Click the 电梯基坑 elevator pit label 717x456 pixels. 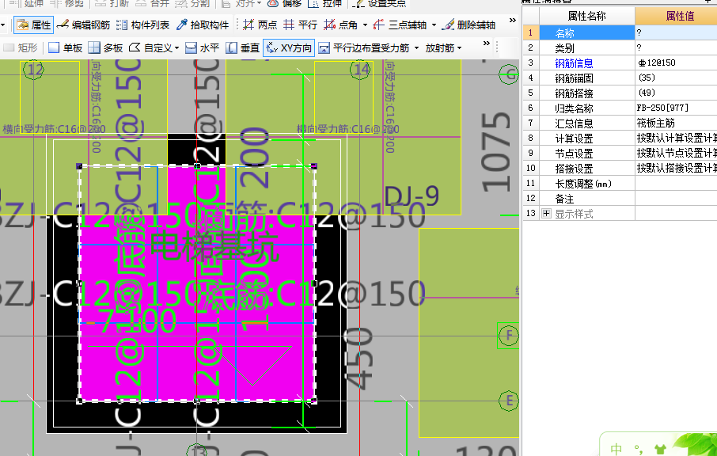point(214,245)
